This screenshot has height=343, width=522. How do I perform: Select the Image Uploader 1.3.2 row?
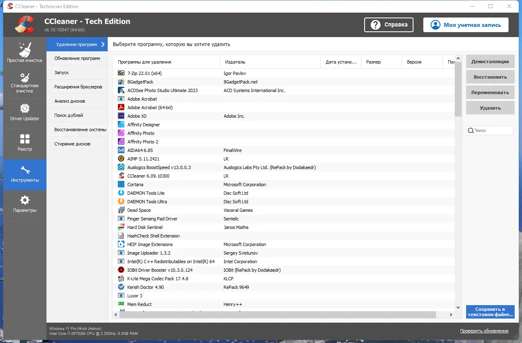283,253
